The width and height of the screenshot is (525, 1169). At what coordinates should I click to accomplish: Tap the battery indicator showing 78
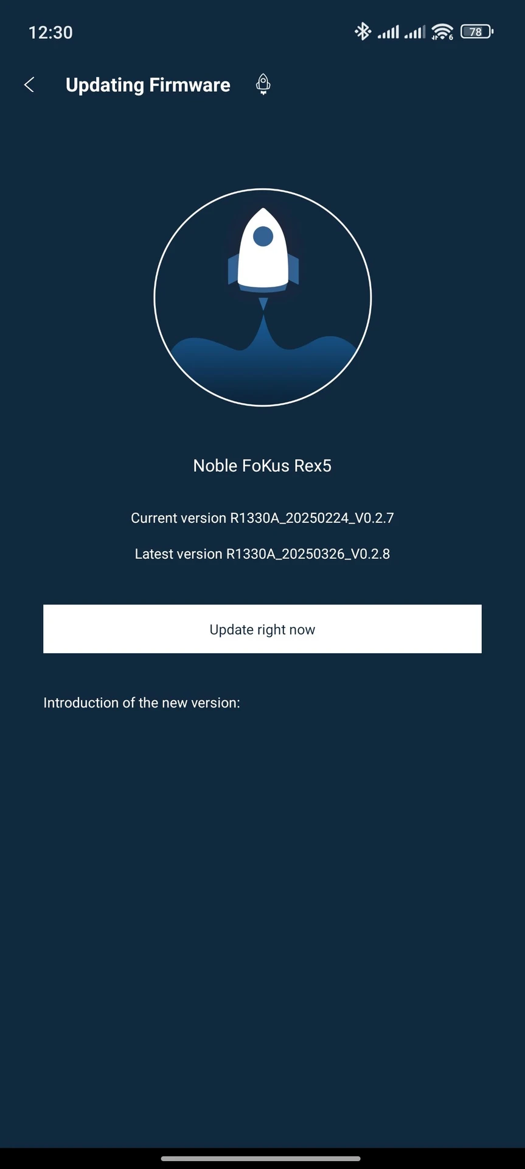477,32
